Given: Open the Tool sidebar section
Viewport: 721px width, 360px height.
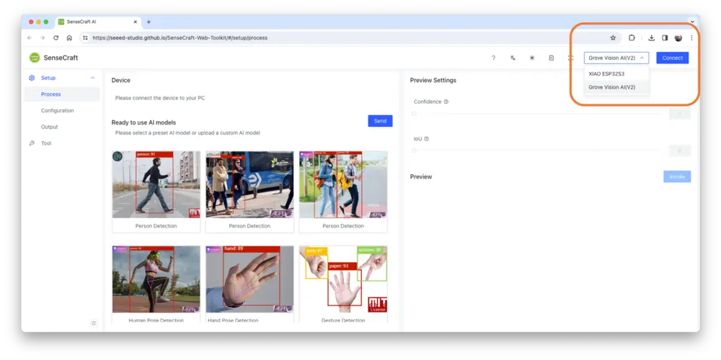Looking at the screenshot, I should (x=46, y=143).
